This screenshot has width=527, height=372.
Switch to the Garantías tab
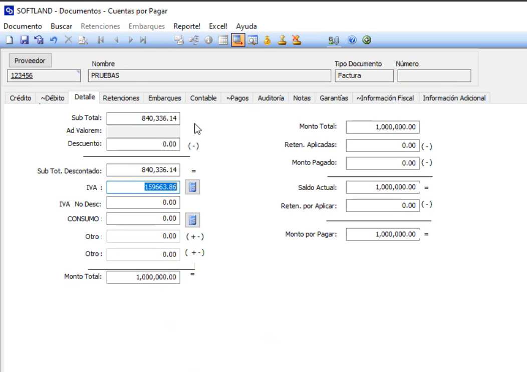click(x=334, y=98)
